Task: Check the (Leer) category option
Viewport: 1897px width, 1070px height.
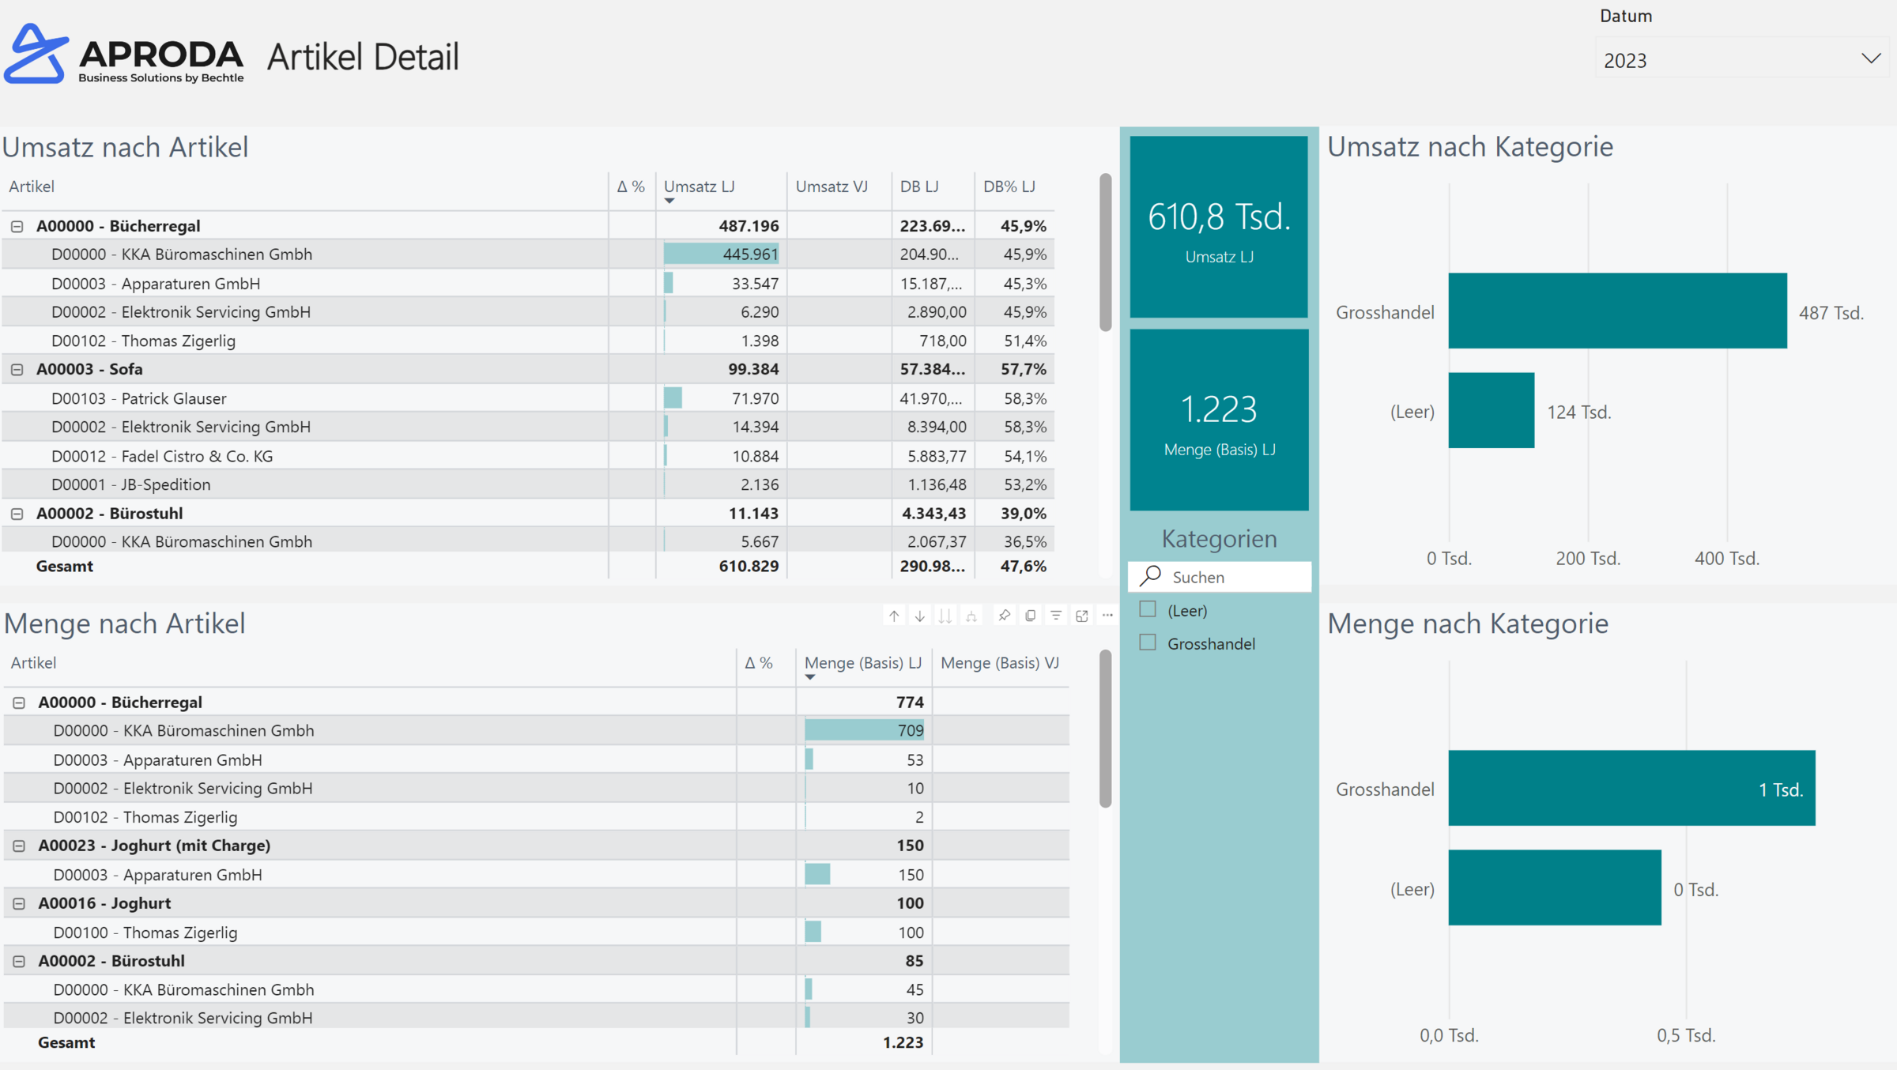Action: pos(1147,609)
